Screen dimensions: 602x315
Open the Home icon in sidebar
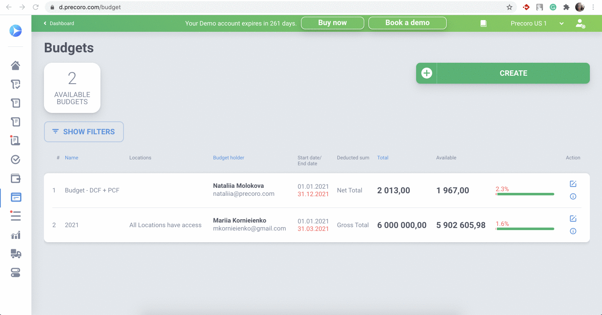[15, 65]
